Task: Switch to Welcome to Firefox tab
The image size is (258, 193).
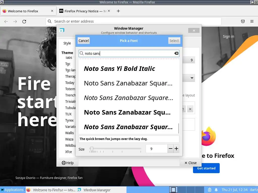Action: point(28,11)
